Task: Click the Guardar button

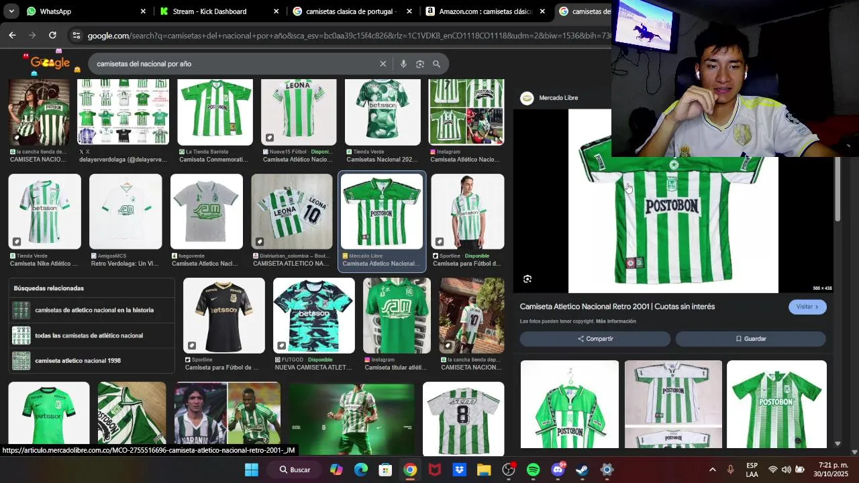Action: pyautogui.click(x=750, y=339)
